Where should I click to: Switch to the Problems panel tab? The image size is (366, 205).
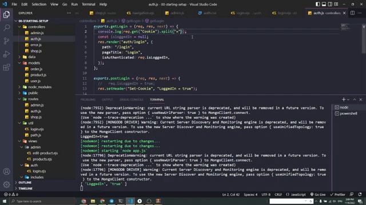(87, 100)
